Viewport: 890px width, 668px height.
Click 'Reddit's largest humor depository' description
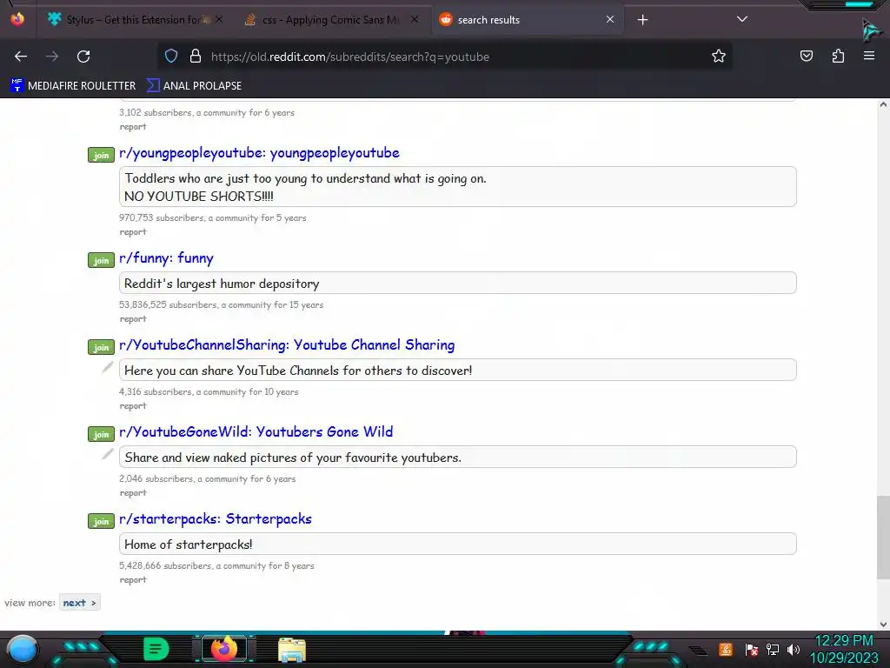coord(222,284)
